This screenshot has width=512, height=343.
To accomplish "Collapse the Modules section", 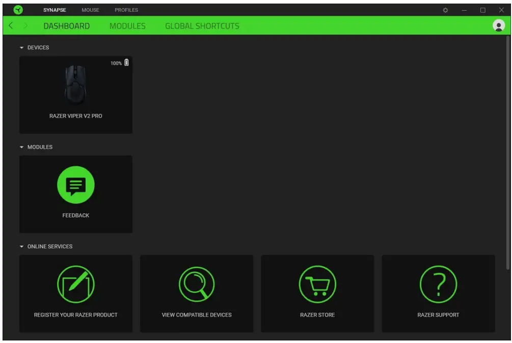I will tap(21, 147).
